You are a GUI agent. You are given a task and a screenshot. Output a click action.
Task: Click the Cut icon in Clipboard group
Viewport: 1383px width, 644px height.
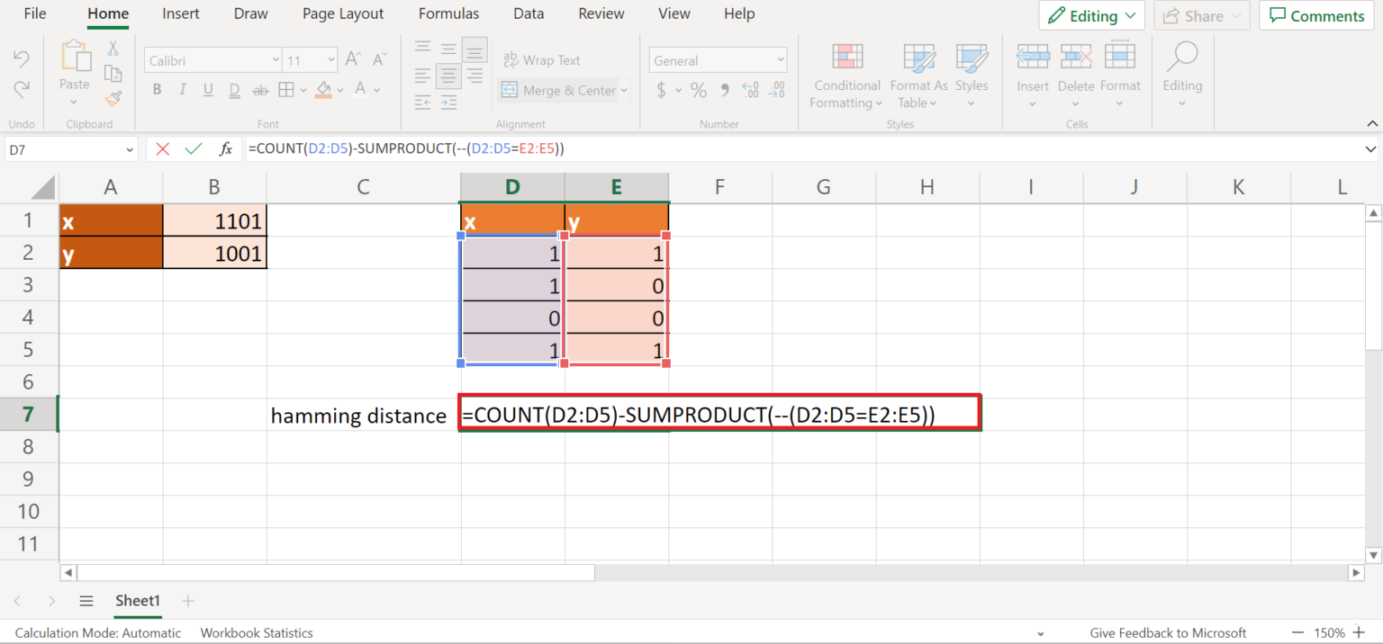tap(113, 47)
